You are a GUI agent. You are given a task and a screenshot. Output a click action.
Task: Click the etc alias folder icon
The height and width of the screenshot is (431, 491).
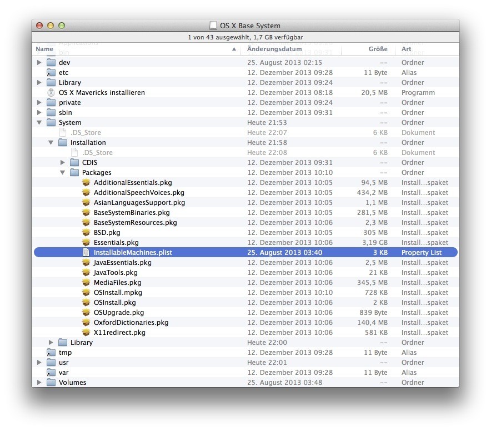pyautogui.click(x=51, y=73)
